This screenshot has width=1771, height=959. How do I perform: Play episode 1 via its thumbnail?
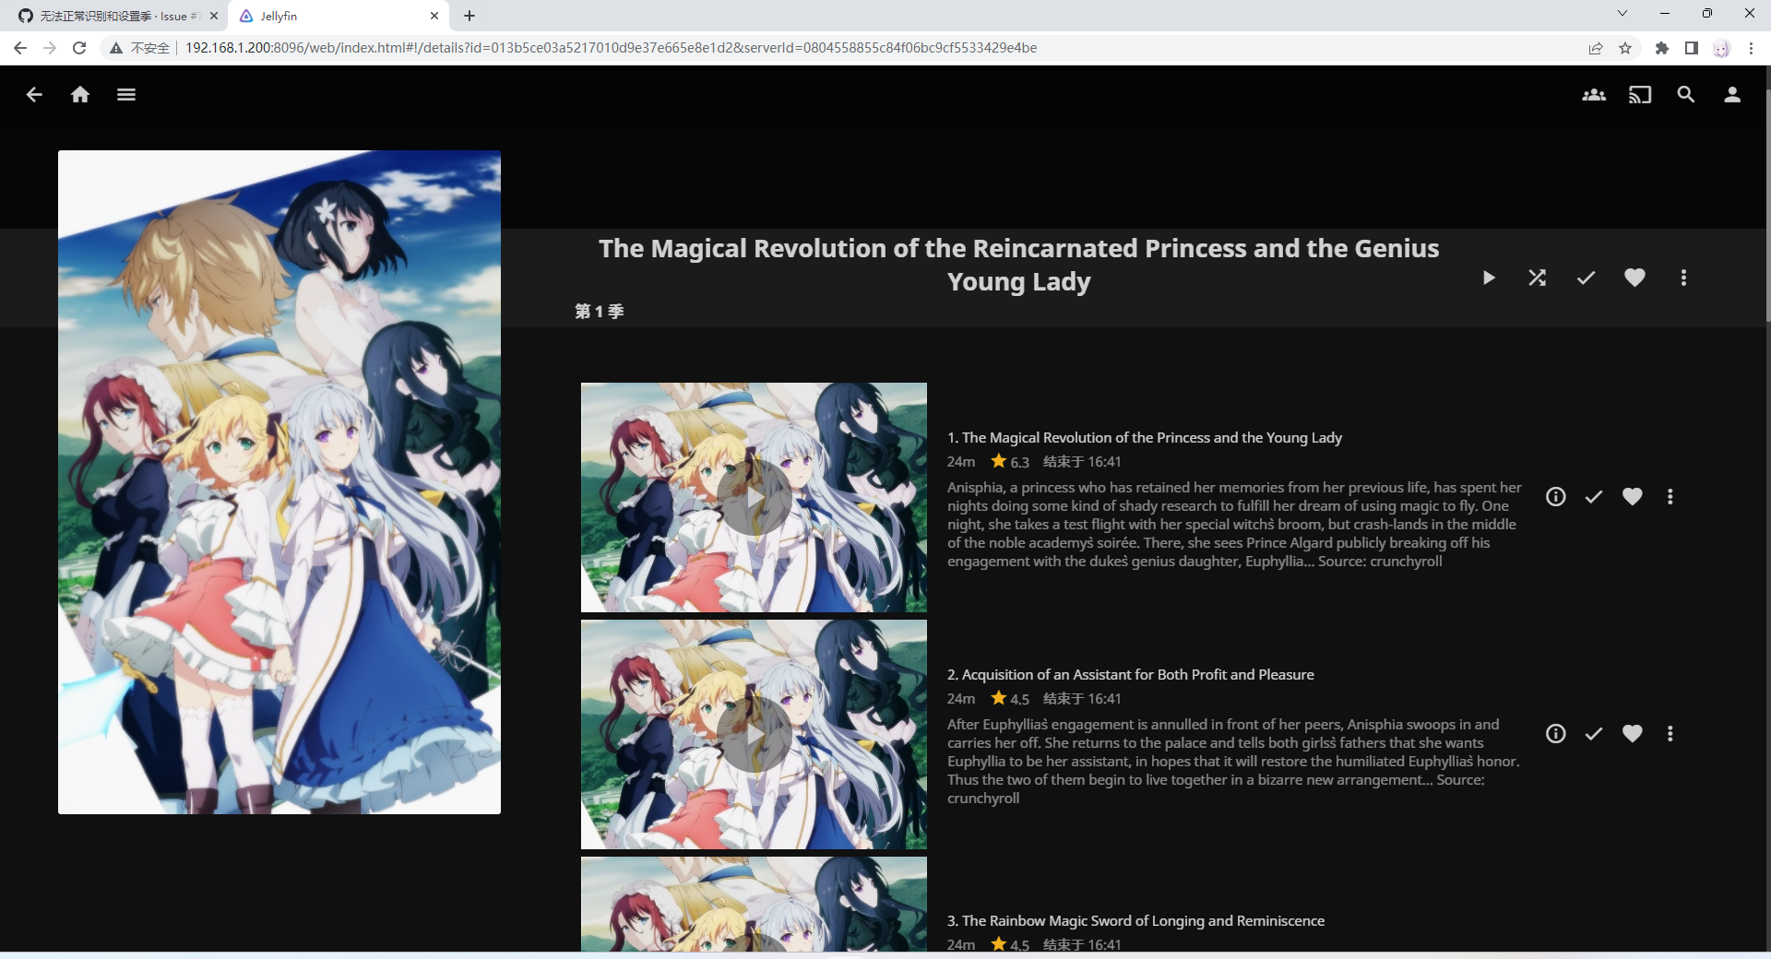pyautogui.click(x=754, y=498)
